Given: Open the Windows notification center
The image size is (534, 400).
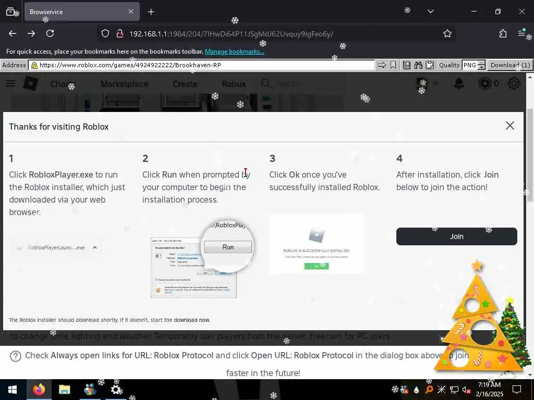Looking at the screenshot, I should [517, 390].
